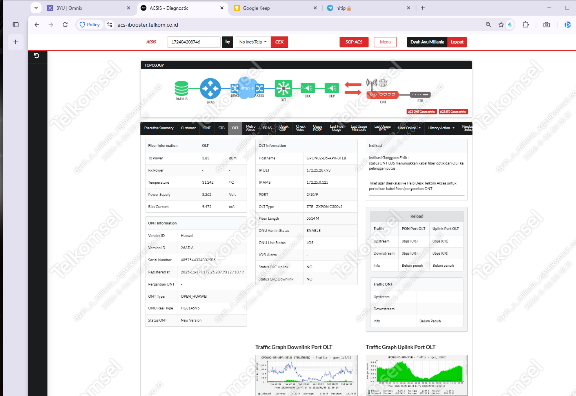Open the tab search dropdown chevron

click(x=36, y=8)
